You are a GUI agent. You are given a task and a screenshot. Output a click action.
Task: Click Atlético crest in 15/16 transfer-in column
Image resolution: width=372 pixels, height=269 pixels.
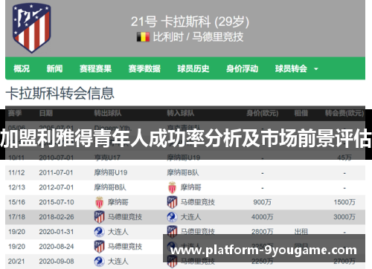(172, 202)
